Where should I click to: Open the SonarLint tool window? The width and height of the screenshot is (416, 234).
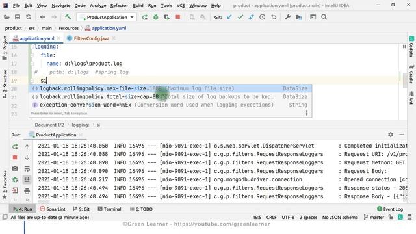click(53, 209)
